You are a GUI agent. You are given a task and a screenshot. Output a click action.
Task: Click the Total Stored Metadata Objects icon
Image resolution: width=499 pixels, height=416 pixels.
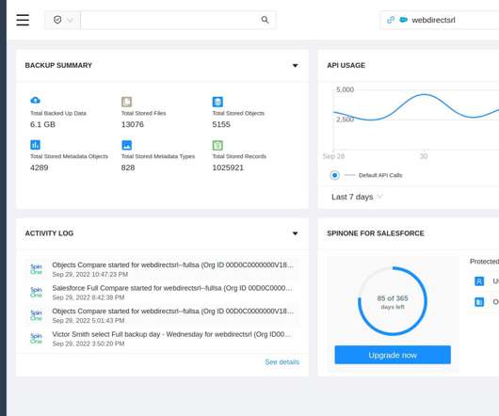pos(36,145)
